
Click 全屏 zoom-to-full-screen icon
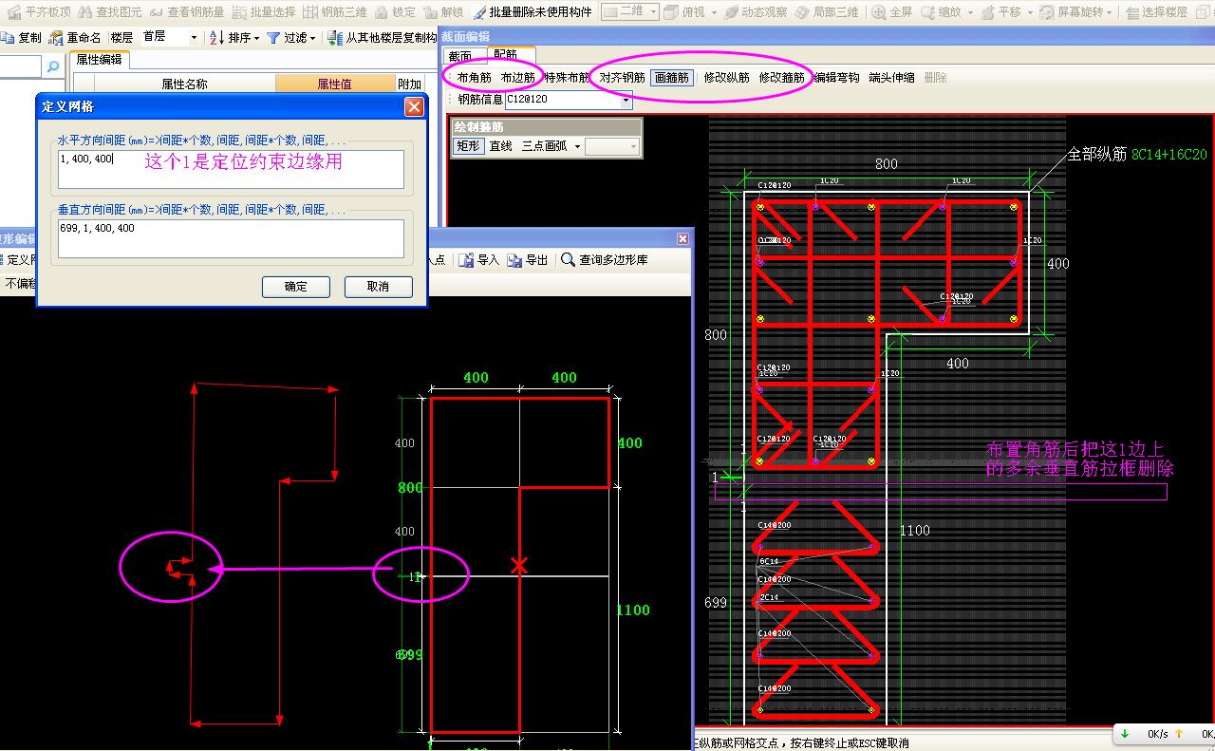[879, 12]
